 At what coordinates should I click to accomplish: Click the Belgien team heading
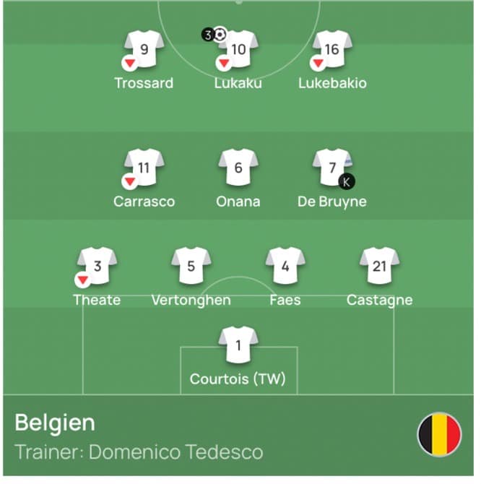click(x=55, y=422)
